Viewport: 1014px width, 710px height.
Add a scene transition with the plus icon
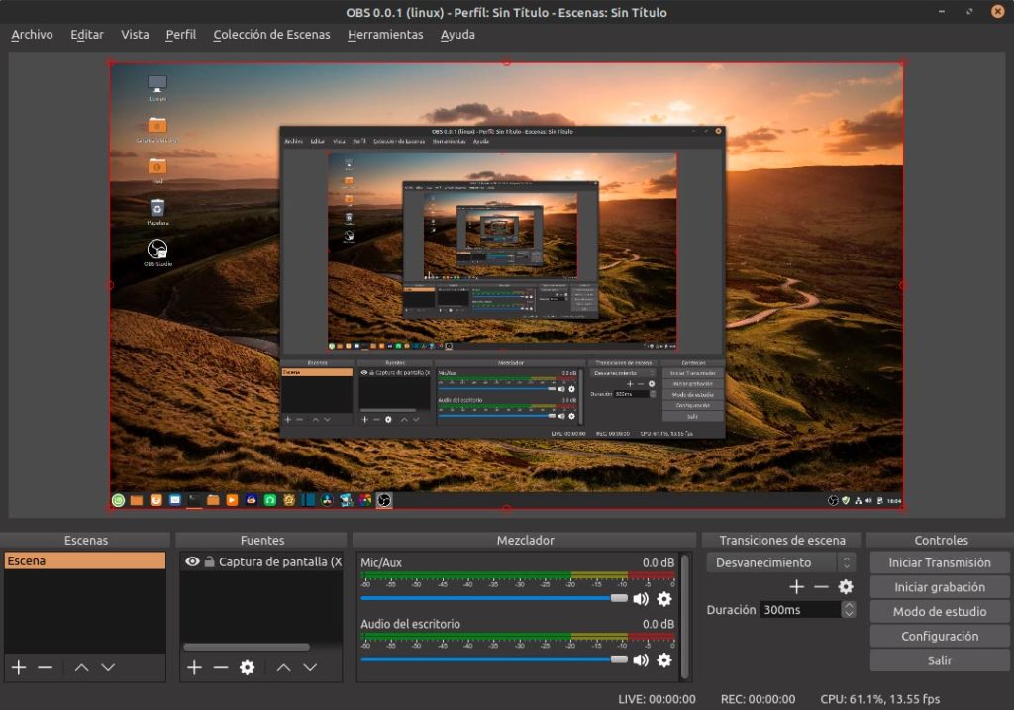pyautogui.click(x=797, y=586)
